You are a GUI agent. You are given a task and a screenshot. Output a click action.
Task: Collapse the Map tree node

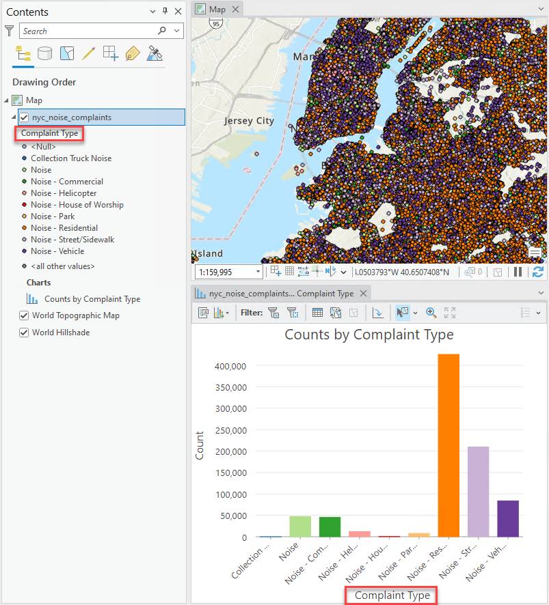pos(7,100)
